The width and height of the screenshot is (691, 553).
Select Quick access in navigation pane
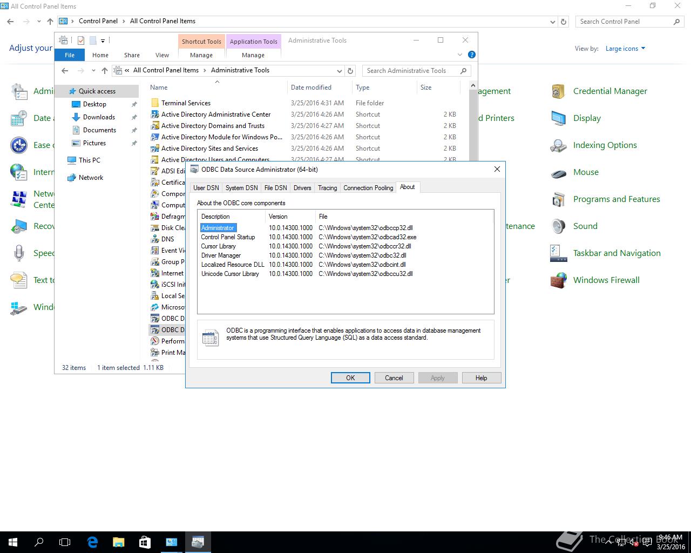click(97, 91)
